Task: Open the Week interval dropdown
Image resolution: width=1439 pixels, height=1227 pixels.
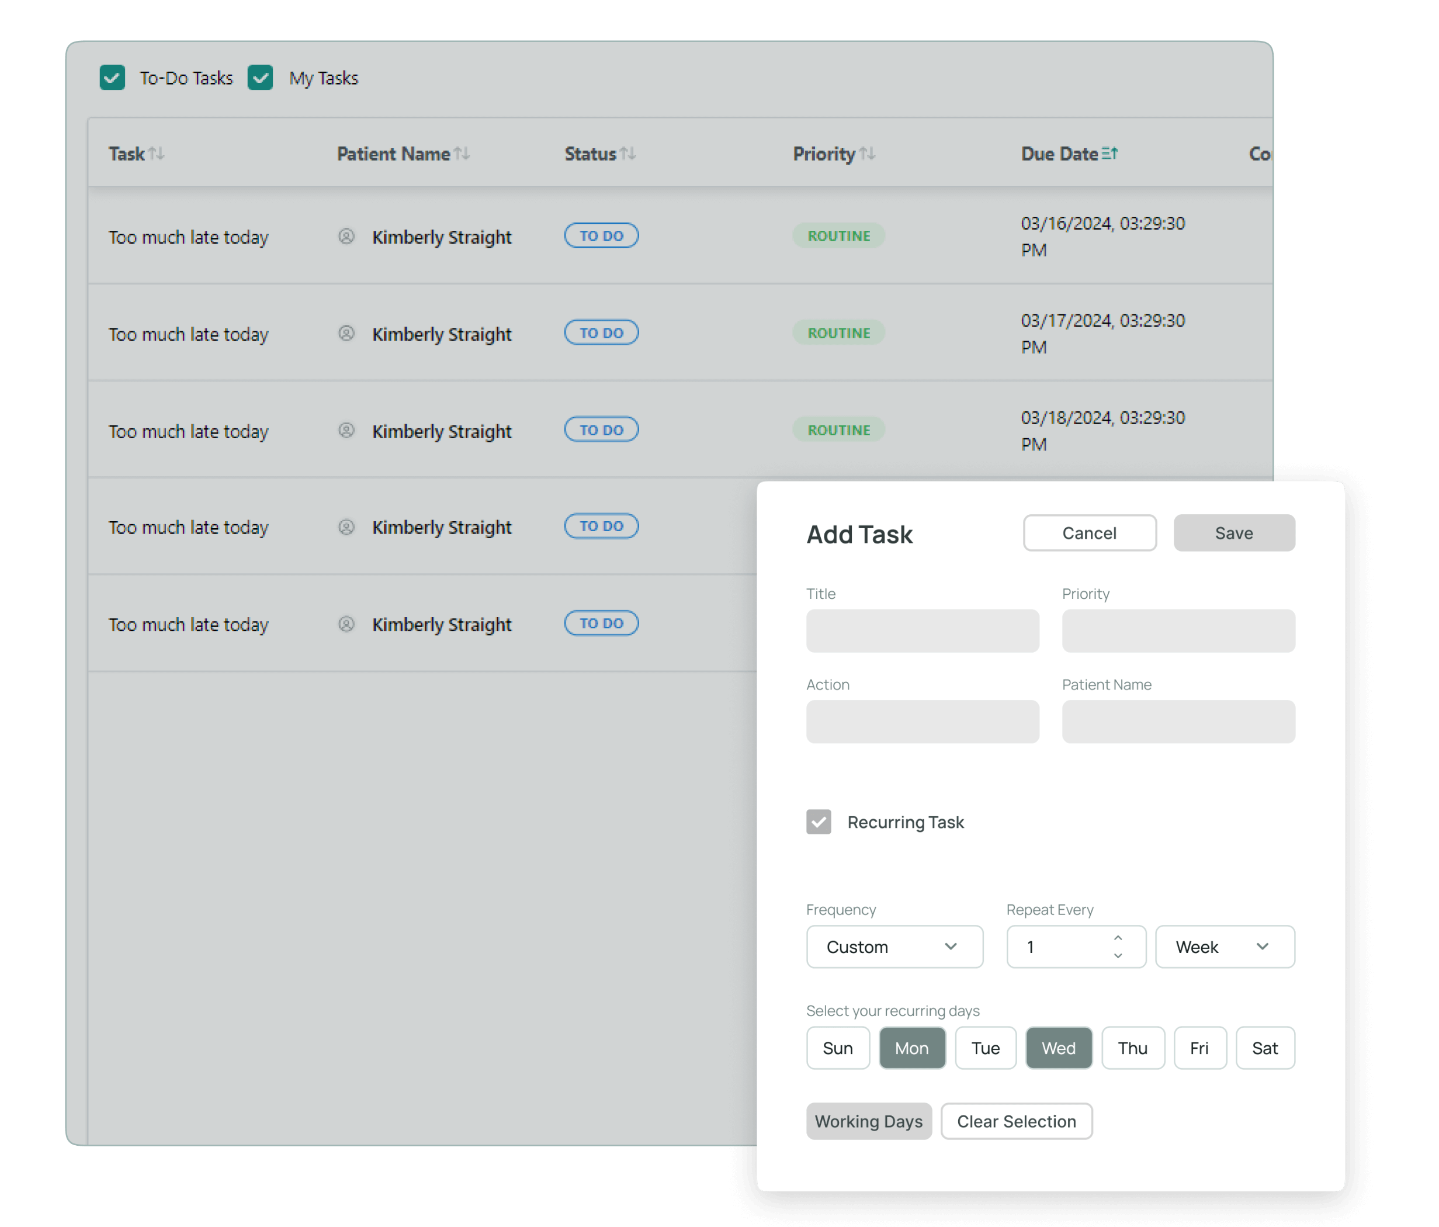Action: (1225, 947)
